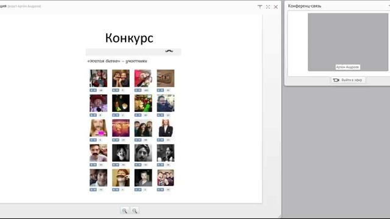
Task: Open the man on dark background photo in the last row
Action: 143,178
